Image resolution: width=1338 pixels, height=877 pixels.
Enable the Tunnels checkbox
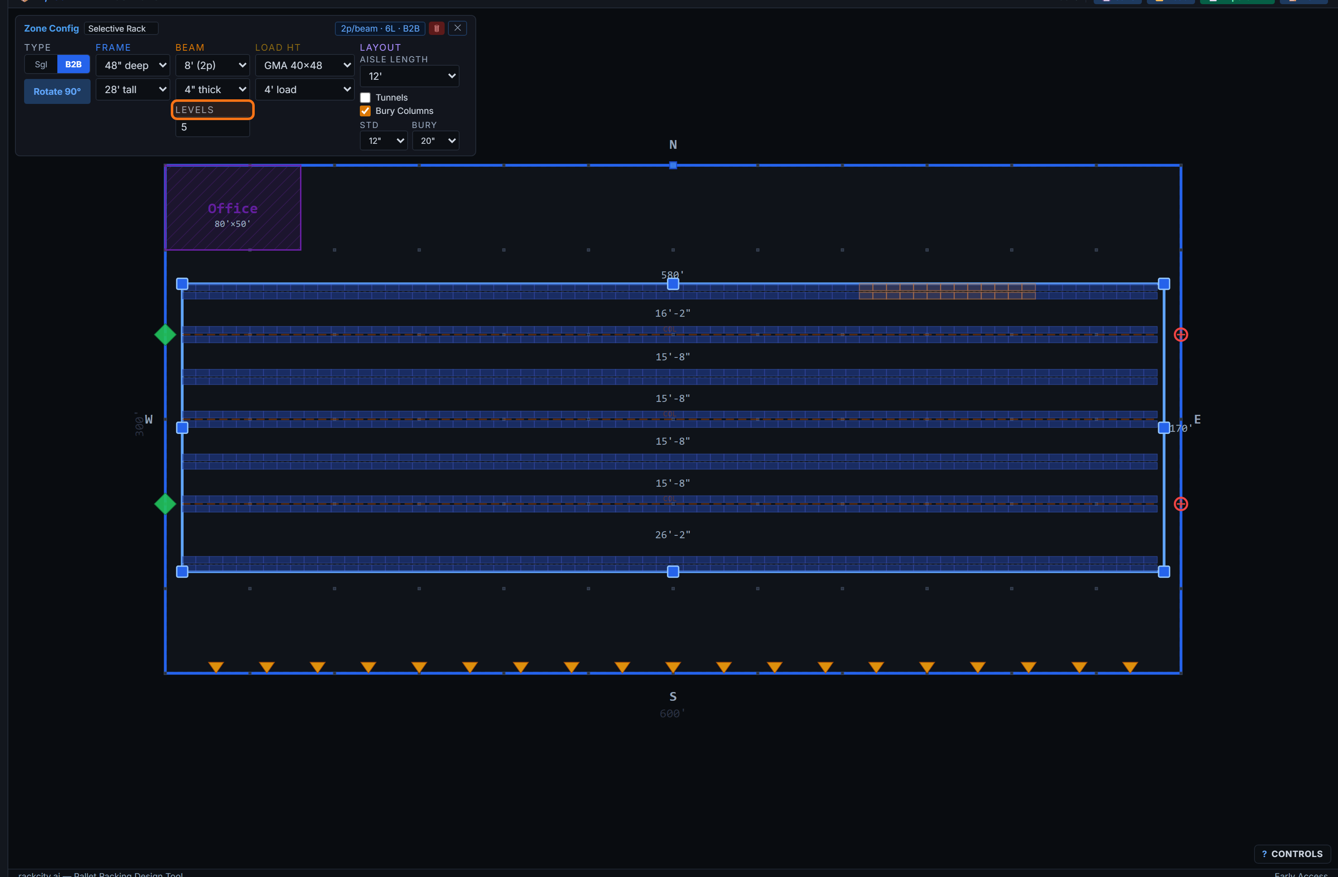[365, 97]
